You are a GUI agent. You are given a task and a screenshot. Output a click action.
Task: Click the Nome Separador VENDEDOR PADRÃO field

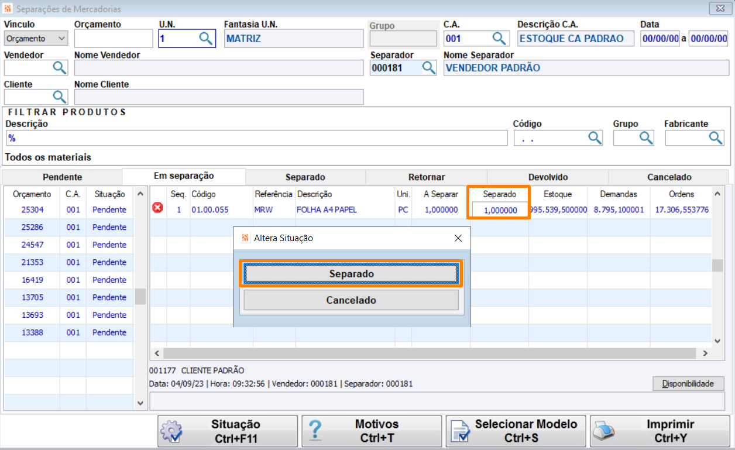click(x=585, y=68)
